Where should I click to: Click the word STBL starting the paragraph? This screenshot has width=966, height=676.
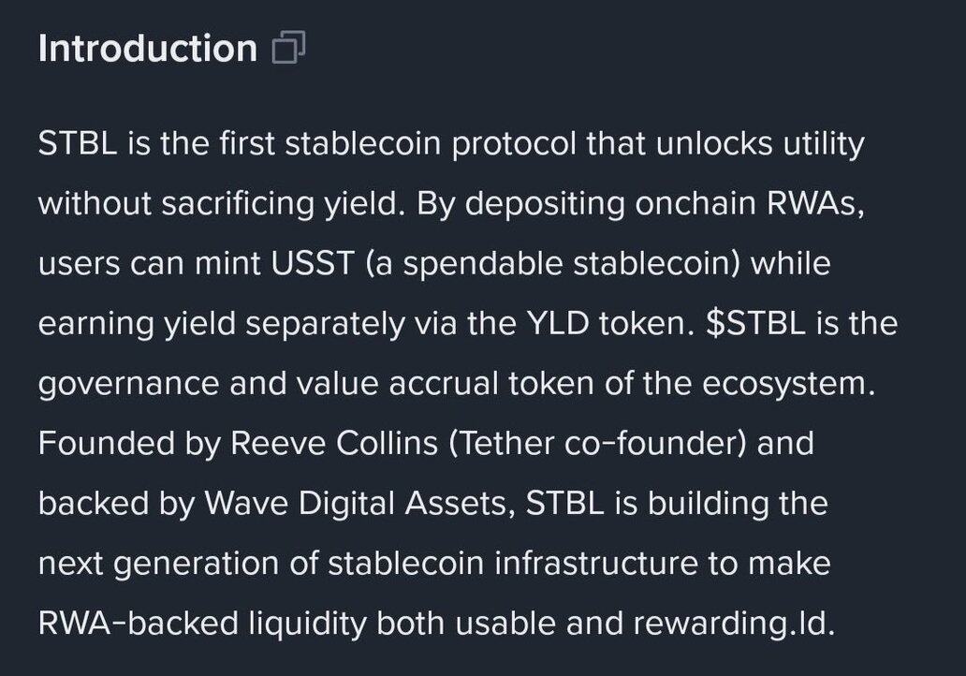78,143
